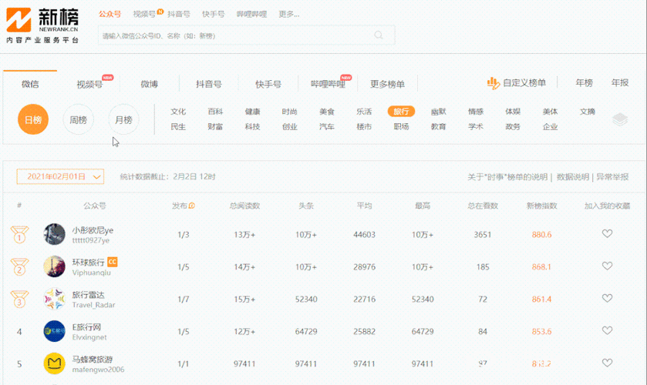Select the 教育 category

438,126
